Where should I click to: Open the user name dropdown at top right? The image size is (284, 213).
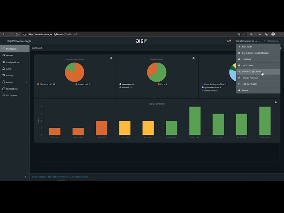pyautogui.click(x=272, y=41)
